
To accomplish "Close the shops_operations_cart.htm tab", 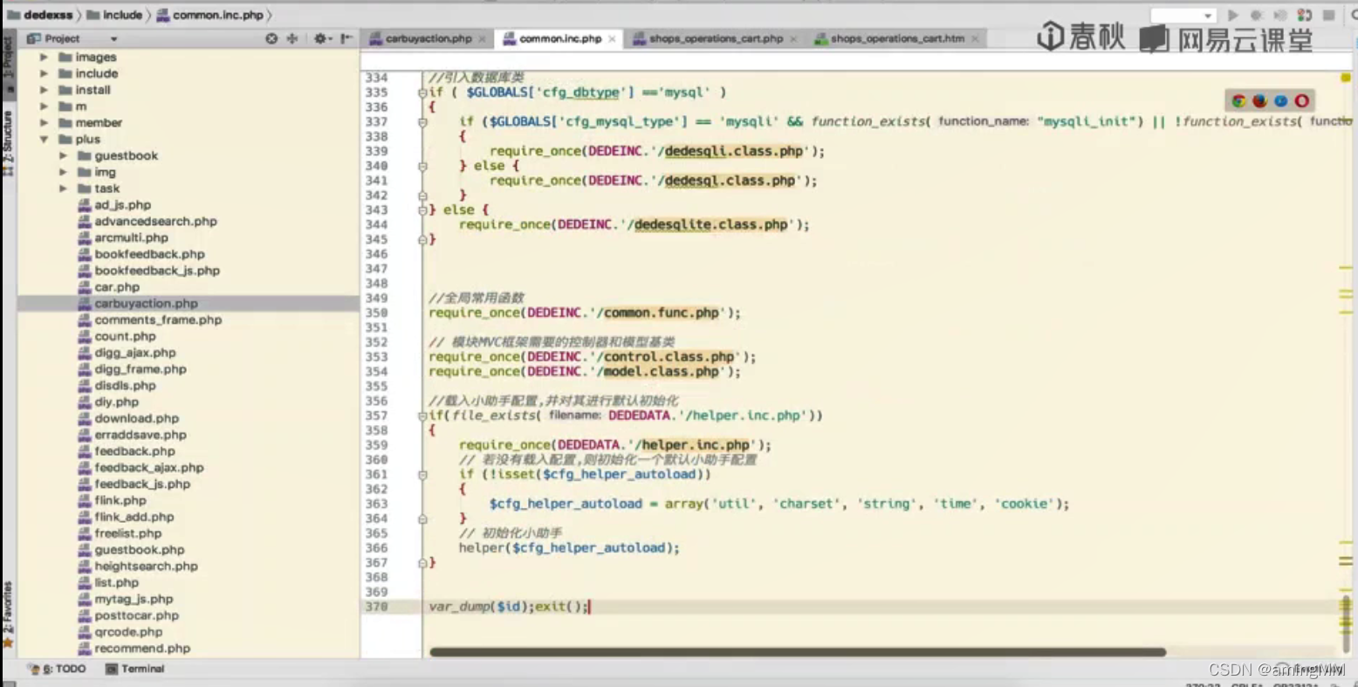I will tap(975, 39).
